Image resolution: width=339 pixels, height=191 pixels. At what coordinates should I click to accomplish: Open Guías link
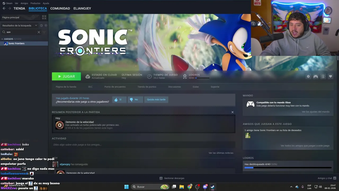pos(196,87)
